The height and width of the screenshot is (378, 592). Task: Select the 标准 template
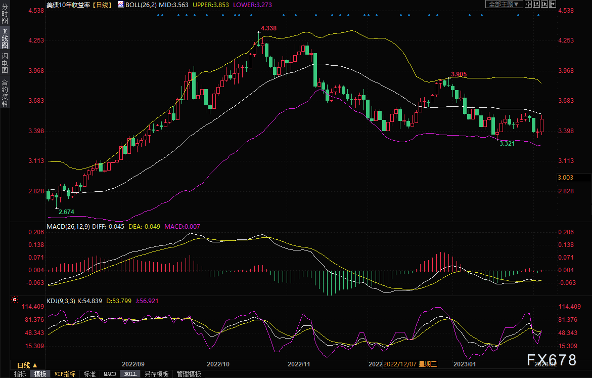point(89,374)
